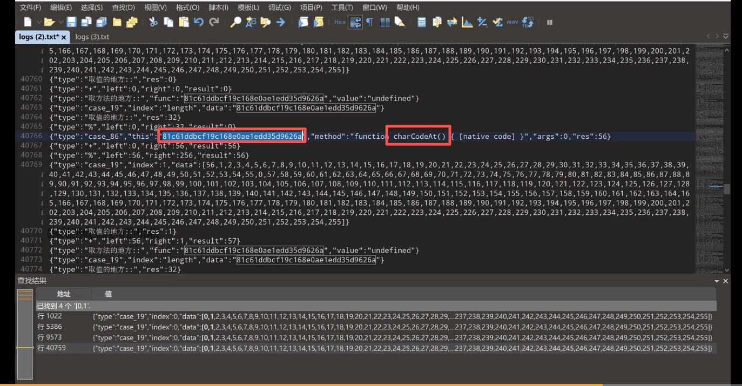Click the New File icon

28,22
